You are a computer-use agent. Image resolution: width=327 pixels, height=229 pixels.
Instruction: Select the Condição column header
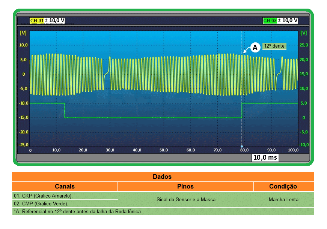[283, 186]
